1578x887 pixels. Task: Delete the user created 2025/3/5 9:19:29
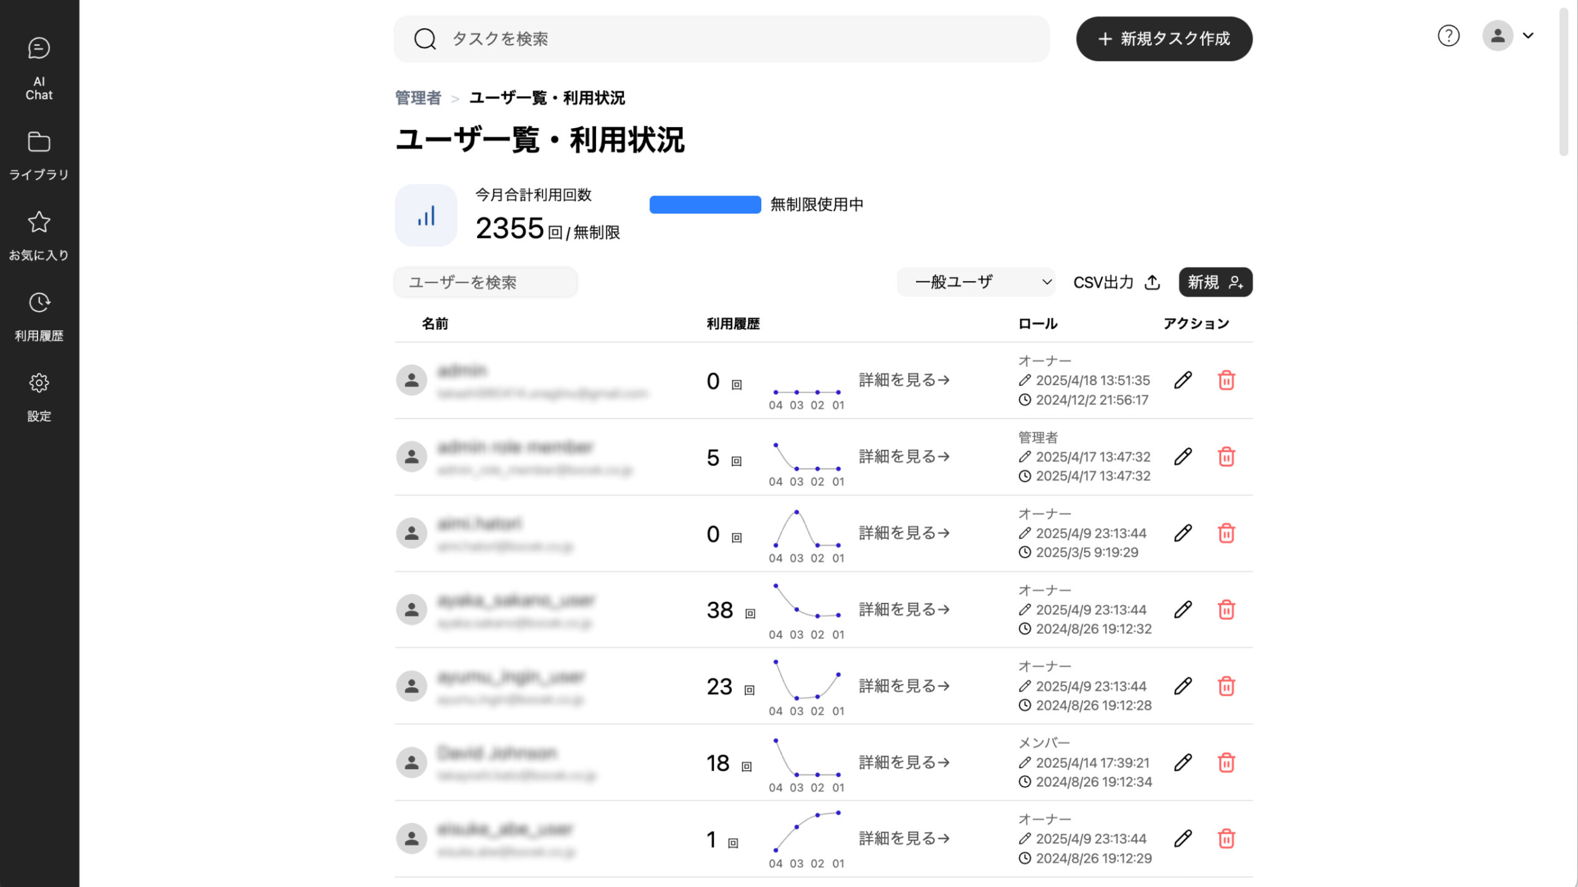(x=1226, y=533)
